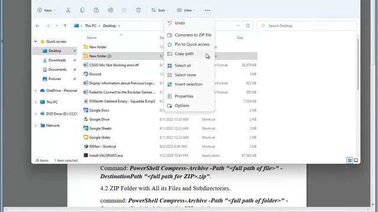Open the Sort dropdown
The width and height of the screenshot is (378, 212).
(159, 11)
